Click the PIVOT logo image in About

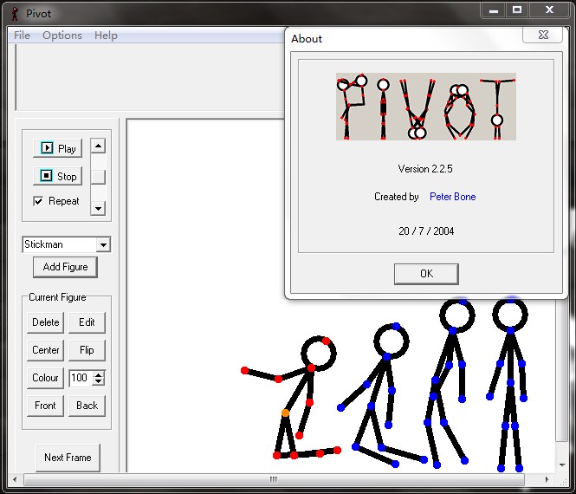point(426,107)
